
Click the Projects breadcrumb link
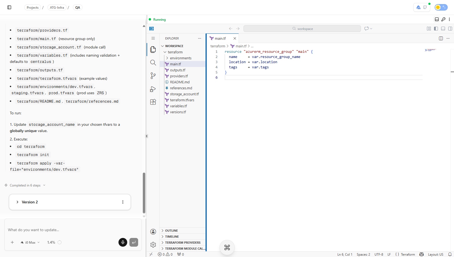pos(33,7)
